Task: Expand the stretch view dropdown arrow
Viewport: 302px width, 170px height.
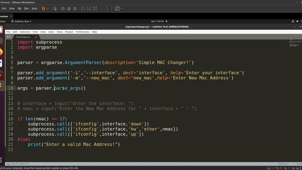Action: pos(121,8)
